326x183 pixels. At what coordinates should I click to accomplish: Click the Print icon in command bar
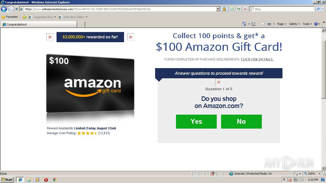[269, 24]
